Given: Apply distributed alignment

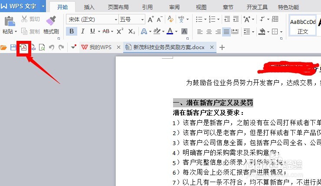Looking at the screenshot, I should pos(235,32).
